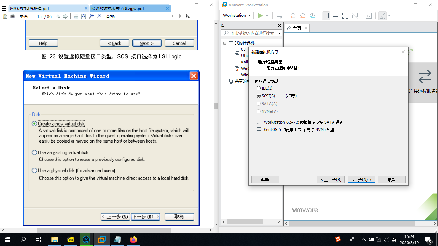Close the 主页 tab
Viewport: 438px width, 246px height.
[306, 28]
